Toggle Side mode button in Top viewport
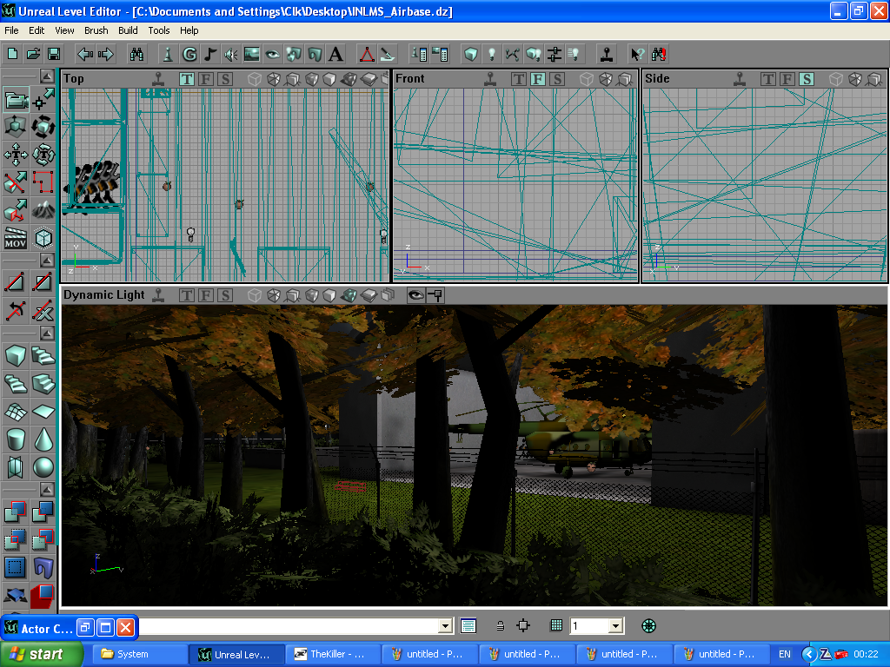 (x=225, y=79)
